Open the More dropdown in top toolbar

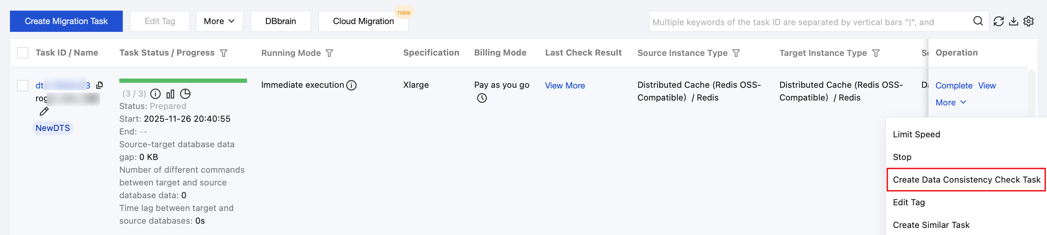coord(219,21)
